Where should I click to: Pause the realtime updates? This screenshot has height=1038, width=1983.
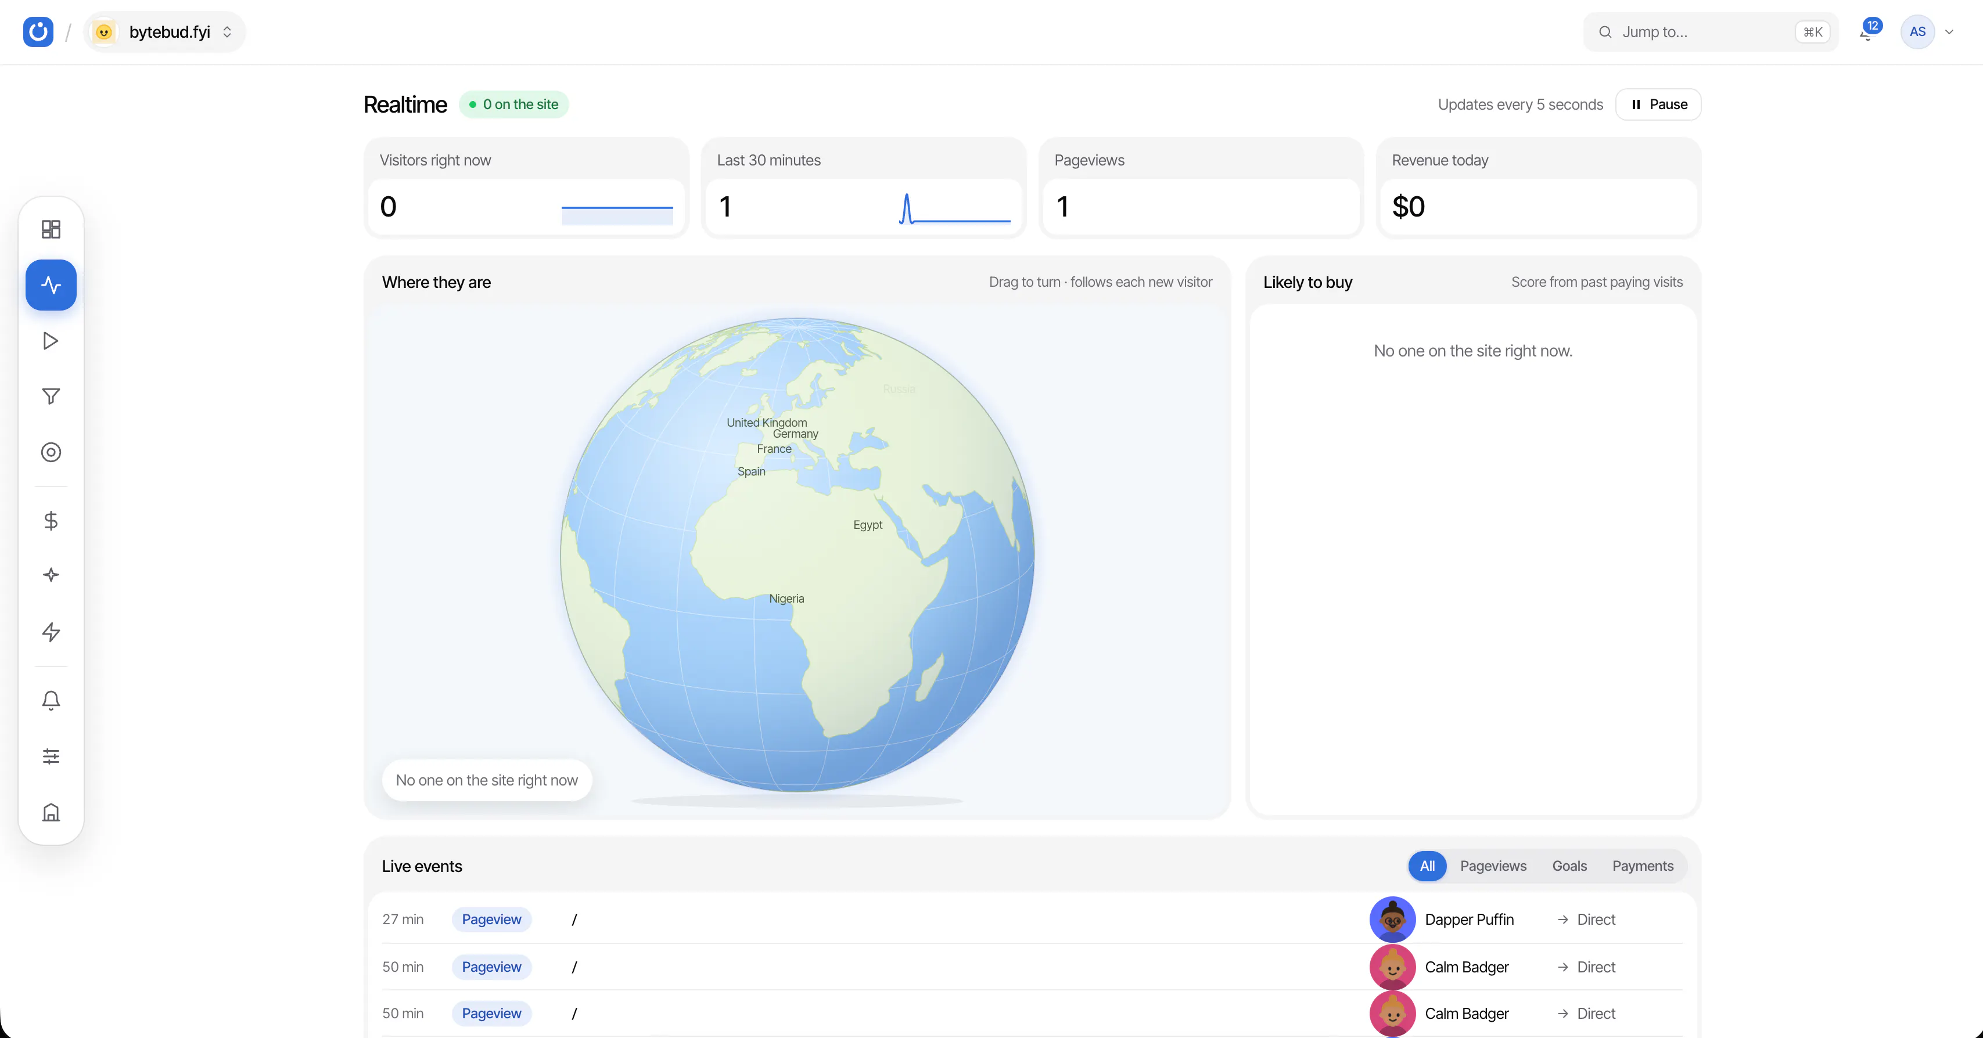[1658, 104]
